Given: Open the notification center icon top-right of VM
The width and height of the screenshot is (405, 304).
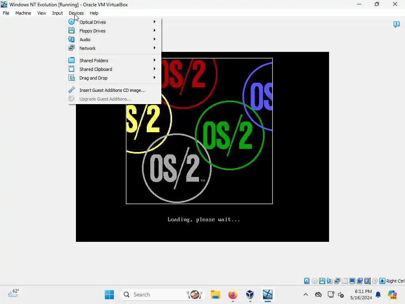Looking at the screenshot, I should coord(396,24).
